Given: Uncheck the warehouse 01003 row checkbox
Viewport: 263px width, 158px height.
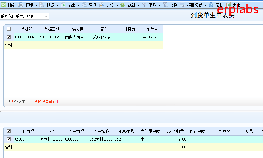Looking at the screenshot, I should (x=9, y=139).
